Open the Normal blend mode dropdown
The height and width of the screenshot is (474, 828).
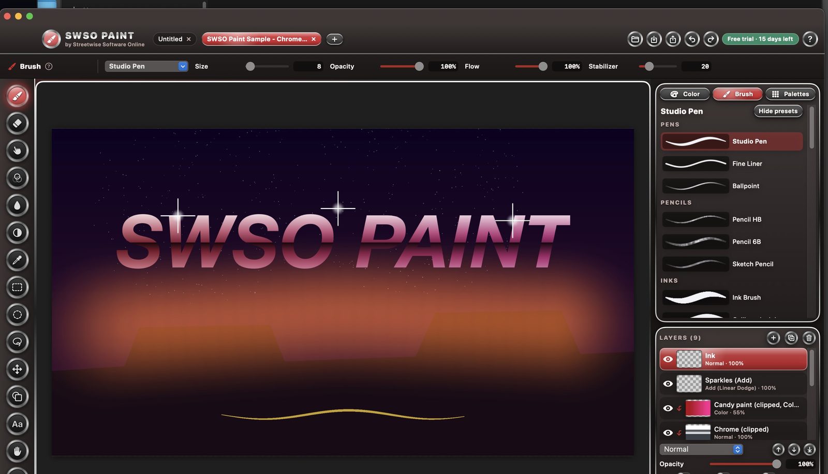pyautogui.click(x=701, y=449)
